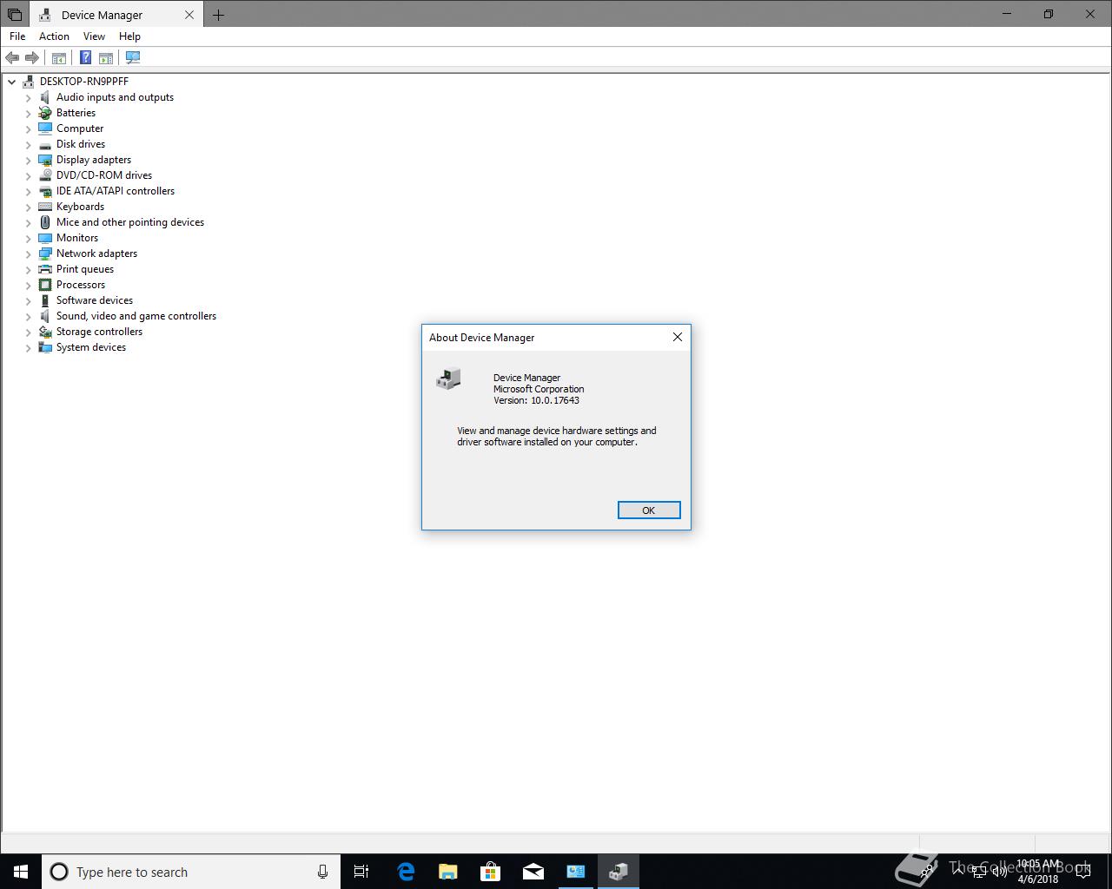1112x889 pixels.
Task: Click the Device Manager taskbar button
Action: point(619,872)
